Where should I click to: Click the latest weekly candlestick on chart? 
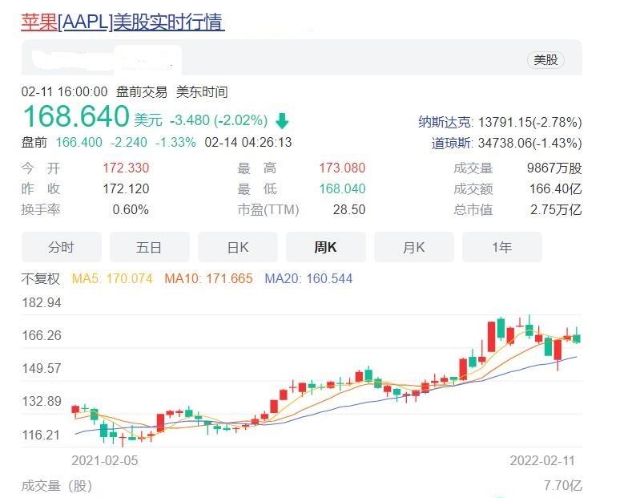[x=577, y=338]
